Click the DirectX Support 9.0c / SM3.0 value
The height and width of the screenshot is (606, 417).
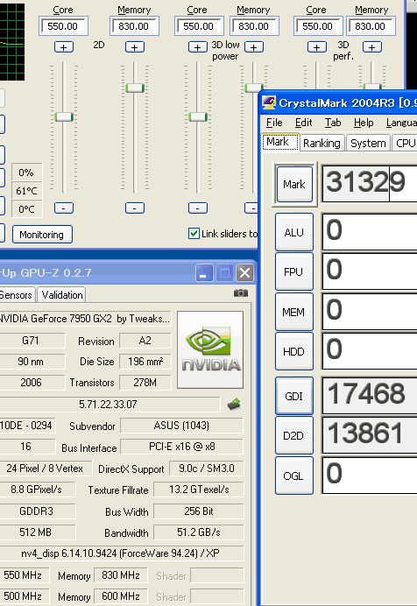coord(207,469)
